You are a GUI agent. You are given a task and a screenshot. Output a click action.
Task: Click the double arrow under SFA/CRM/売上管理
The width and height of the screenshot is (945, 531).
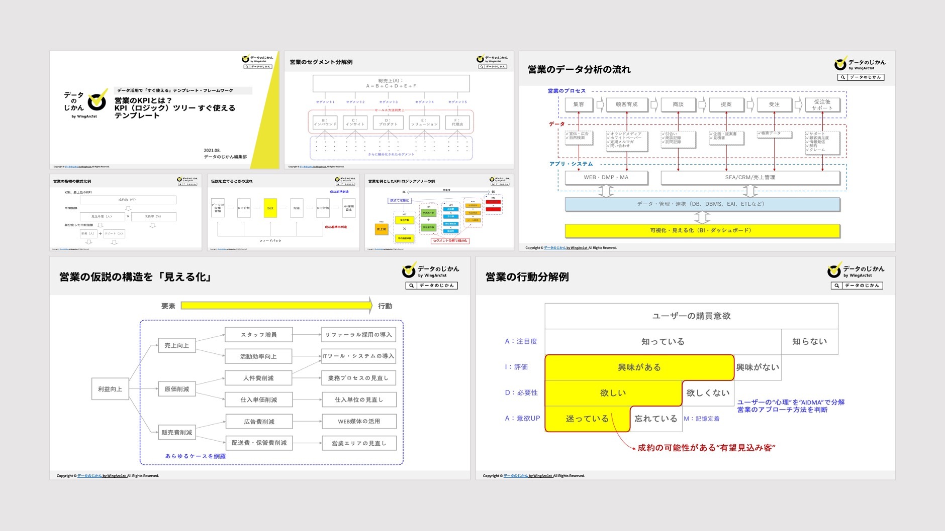click(x=750, y=191)
